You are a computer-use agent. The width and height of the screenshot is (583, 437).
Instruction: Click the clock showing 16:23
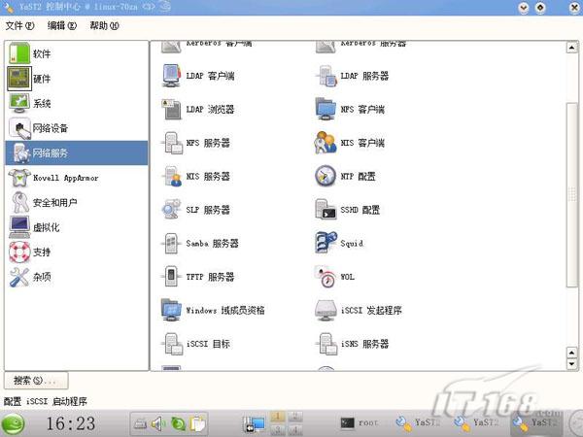[x=71, y=423]
